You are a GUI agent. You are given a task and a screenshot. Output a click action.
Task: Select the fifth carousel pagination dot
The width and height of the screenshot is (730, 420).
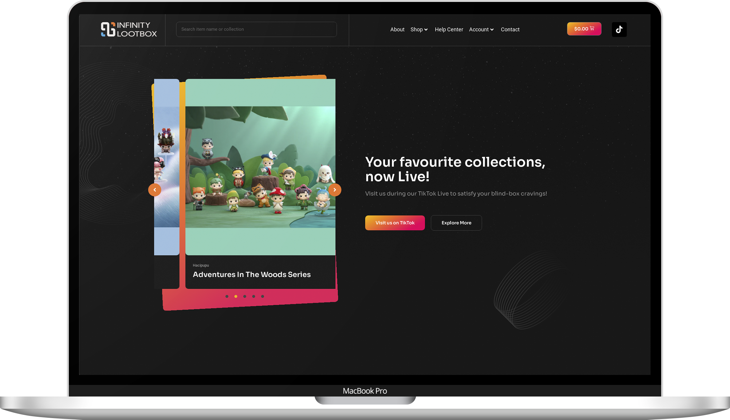[x=263, y=296]
